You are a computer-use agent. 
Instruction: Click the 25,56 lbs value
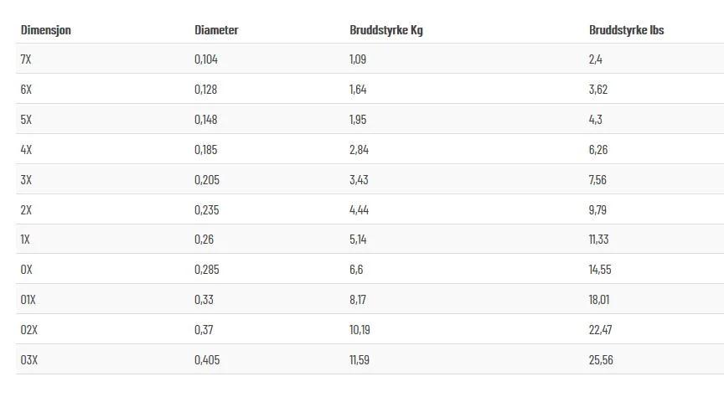[x=601, y=360]
